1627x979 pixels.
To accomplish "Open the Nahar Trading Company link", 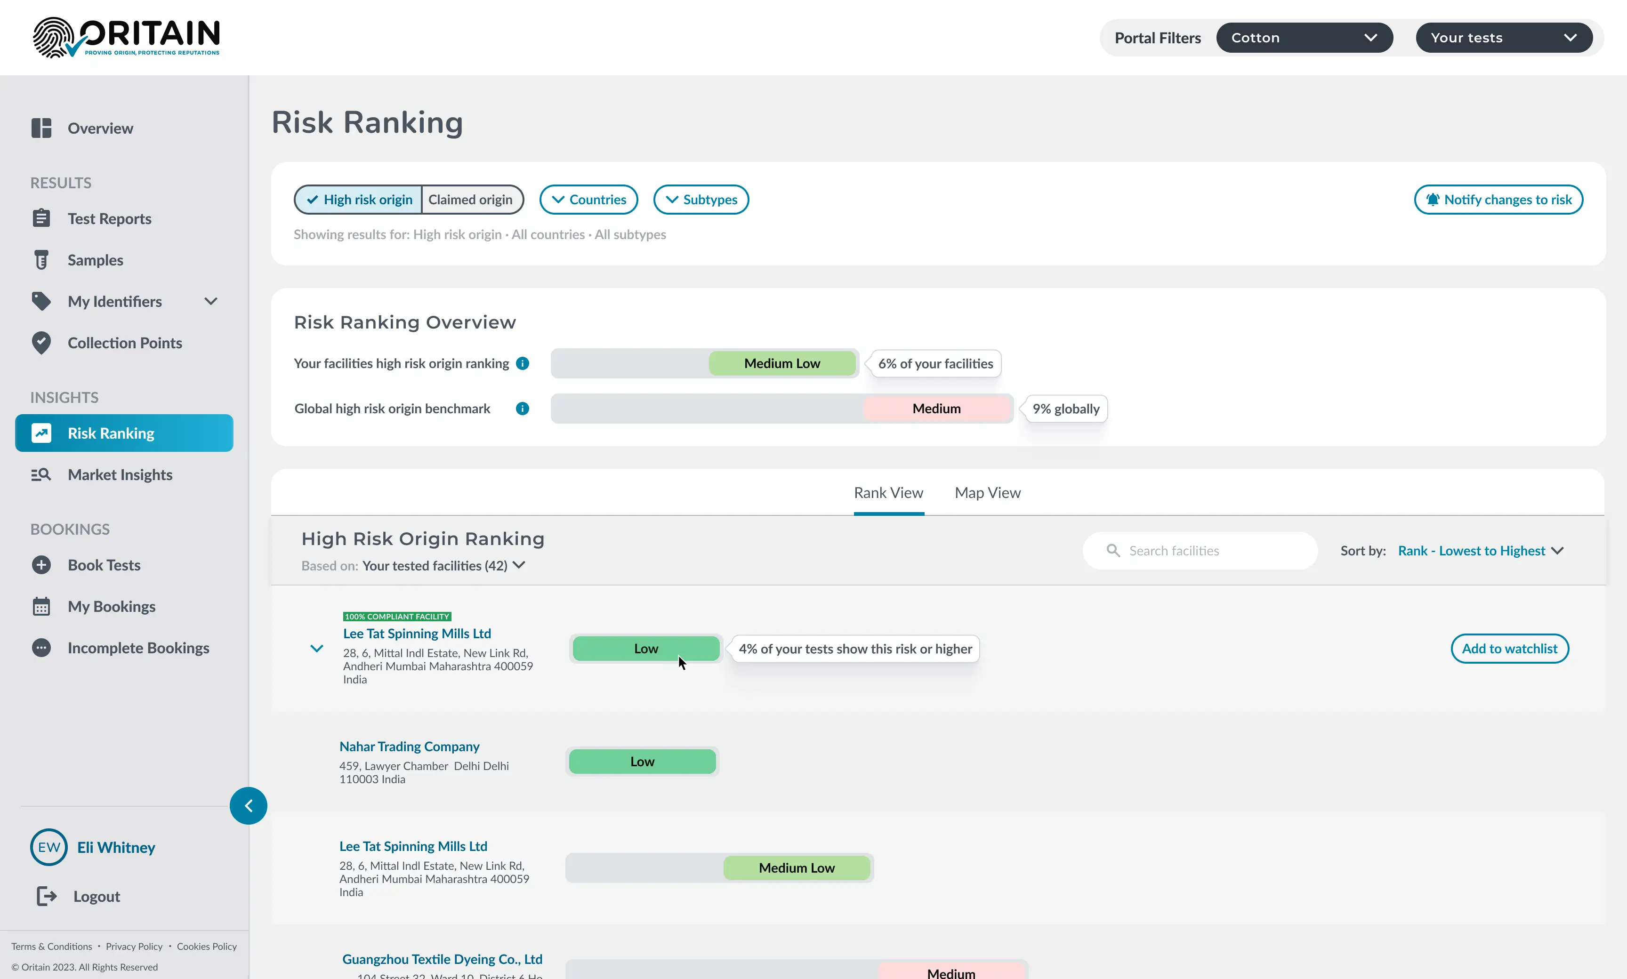I will click(409, 746).
